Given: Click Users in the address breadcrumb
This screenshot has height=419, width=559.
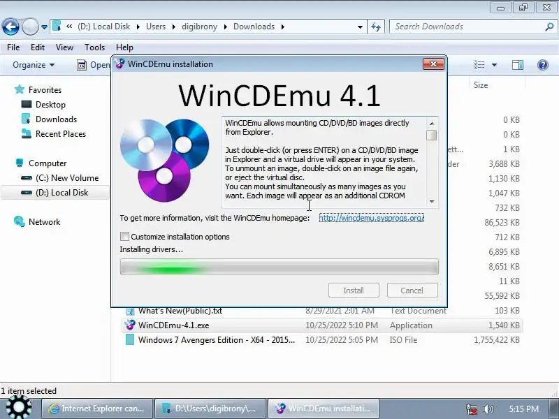Looking at the screenshot, I should click(156, 27).
